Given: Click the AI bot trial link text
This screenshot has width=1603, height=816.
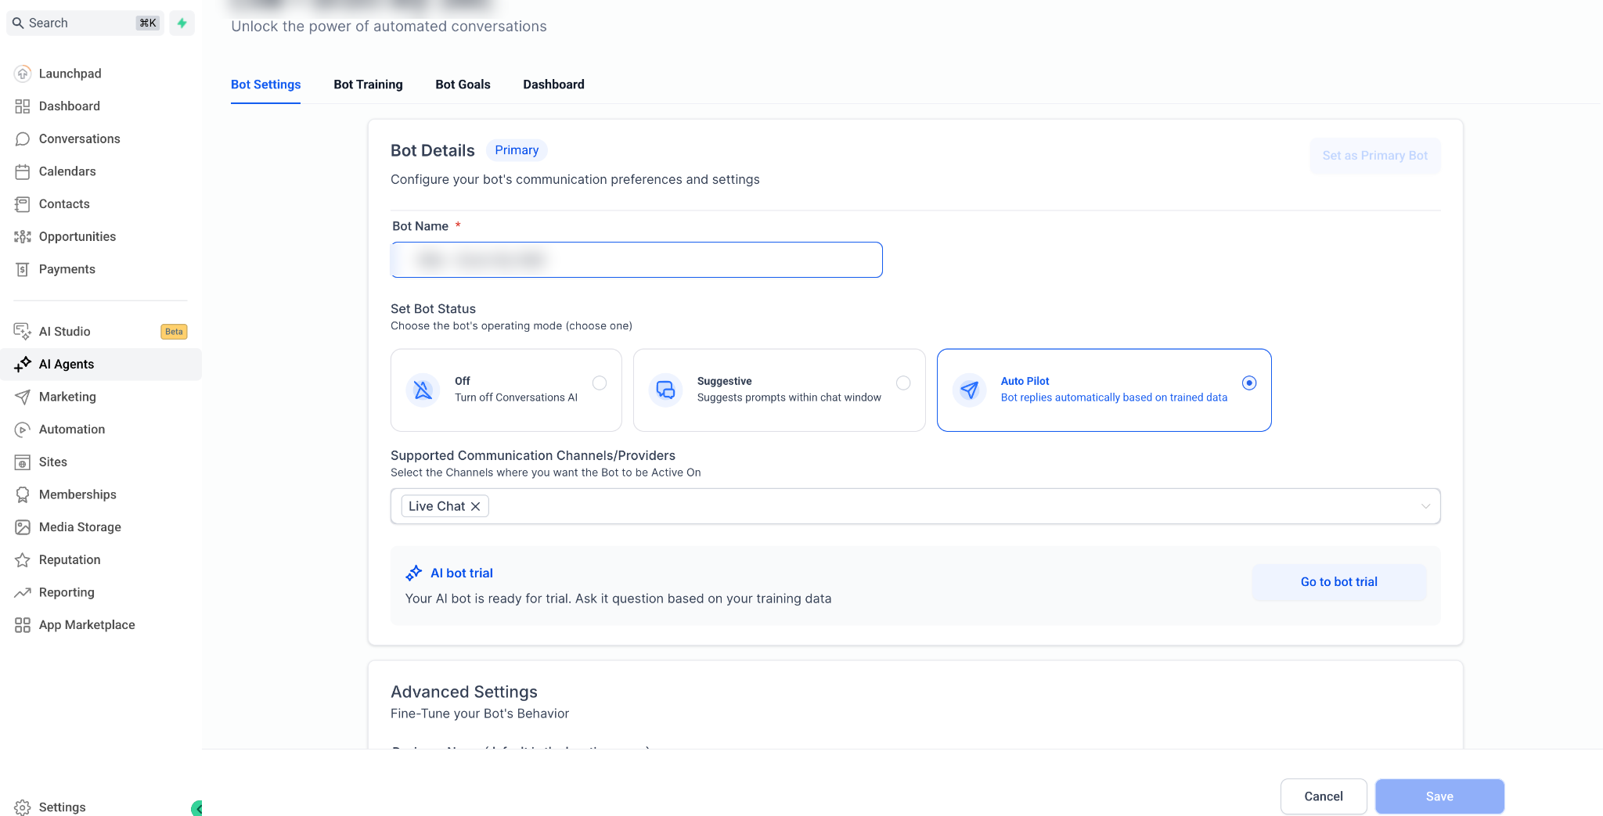Looking at the screenshot, I should pos(462,573).
